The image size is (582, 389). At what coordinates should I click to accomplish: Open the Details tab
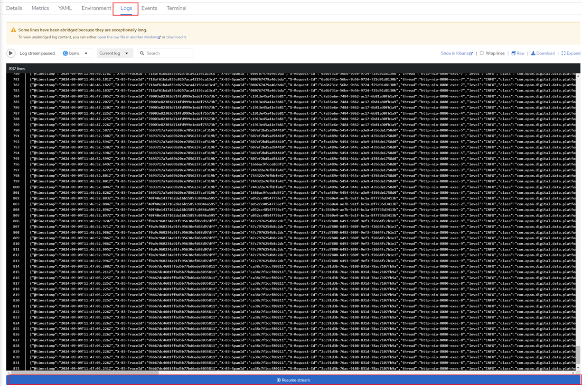point(14,8)
